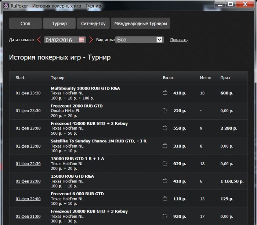
Task: Open the Сит-энд-Гоу tab
Action: pos(93,23)
